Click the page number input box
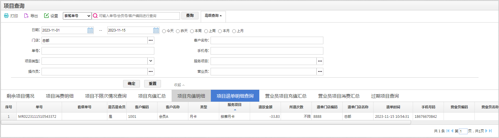 [x=463, y=131]
